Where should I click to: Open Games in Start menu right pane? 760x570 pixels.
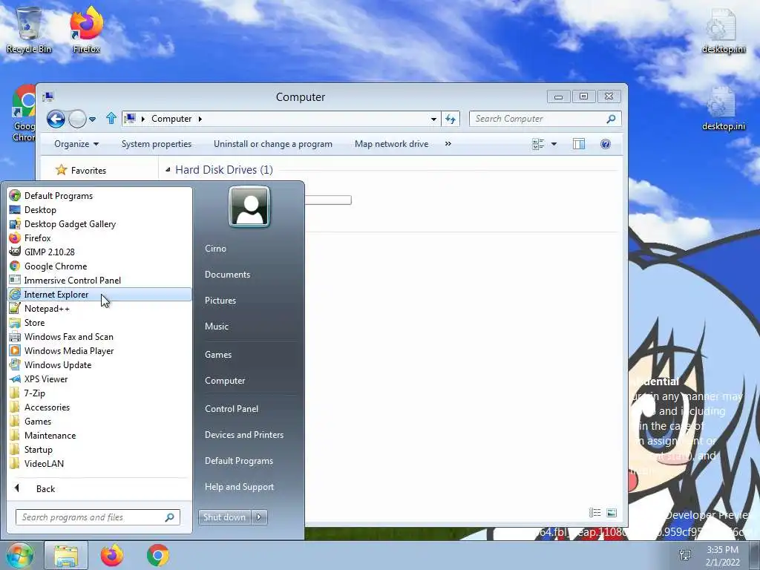[x=218, y=354]
